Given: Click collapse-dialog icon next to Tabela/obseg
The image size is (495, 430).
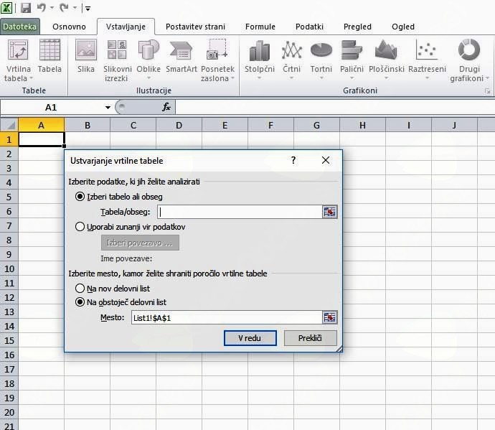Looking at the screenshot, I should [x=329, y=212].
